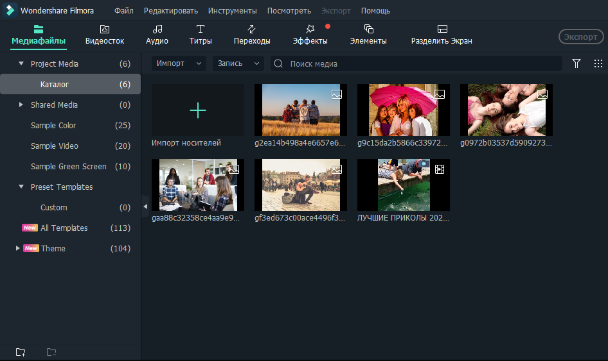
Task: Click image type icon on gaa88c32358ce4aa9e9 thumbnail
Action: click(234, 169)
